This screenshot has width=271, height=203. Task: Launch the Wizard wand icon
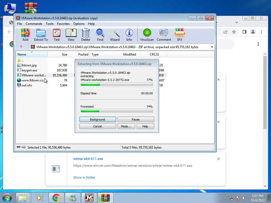click(x=115, y=35)
